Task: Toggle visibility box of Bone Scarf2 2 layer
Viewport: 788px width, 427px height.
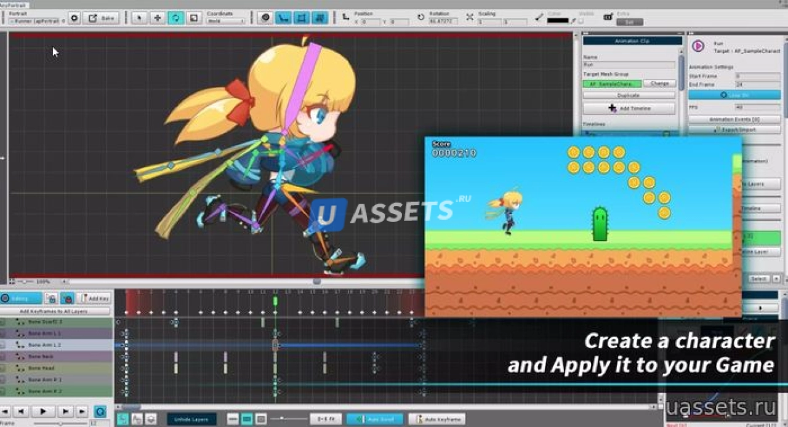Action: pos(2,322)
